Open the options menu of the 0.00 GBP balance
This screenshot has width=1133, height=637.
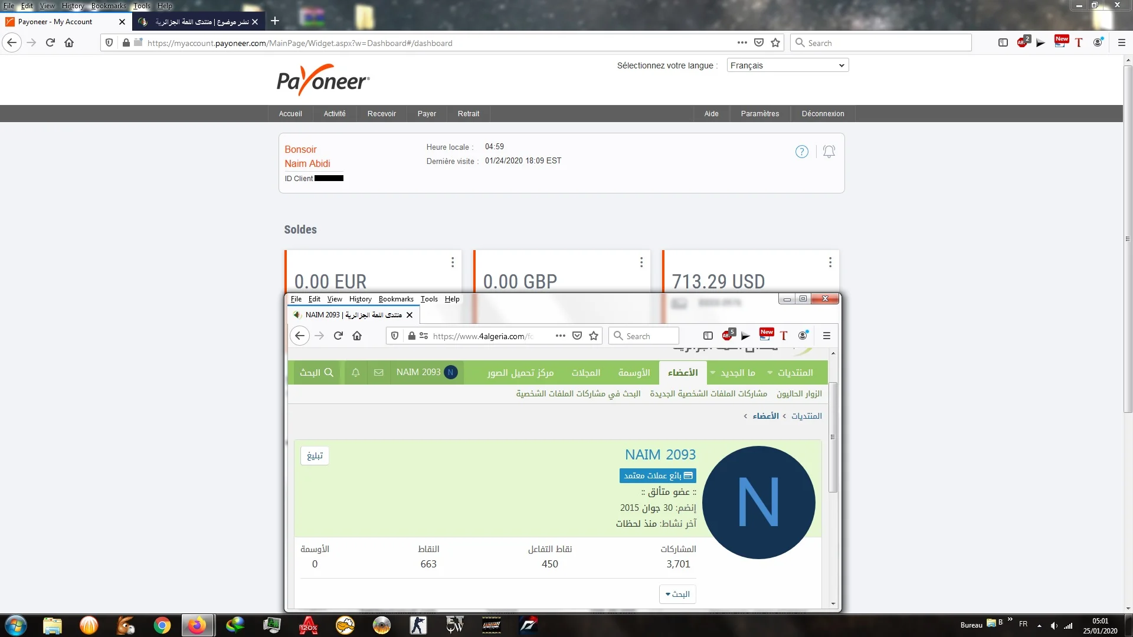click(x=641, y=262)
